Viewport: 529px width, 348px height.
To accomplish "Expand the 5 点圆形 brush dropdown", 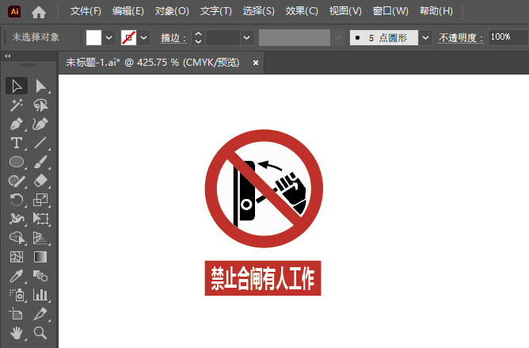I will point(425,37).
